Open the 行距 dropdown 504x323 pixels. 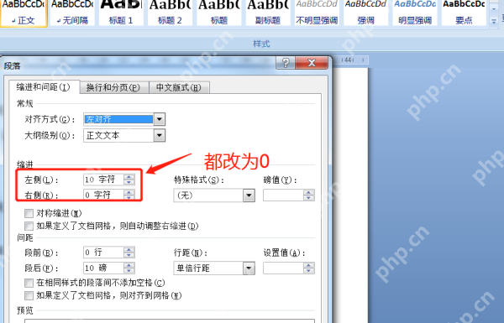click(249, 268)
